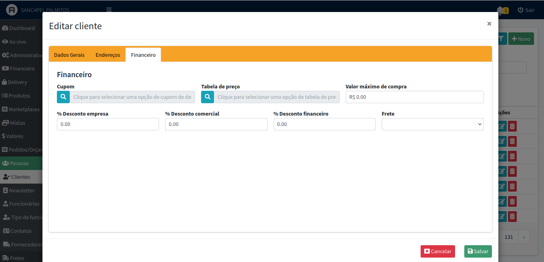Click the first row's red trash icon
Viewport: 544px width, 262px height.
point(512,127)
